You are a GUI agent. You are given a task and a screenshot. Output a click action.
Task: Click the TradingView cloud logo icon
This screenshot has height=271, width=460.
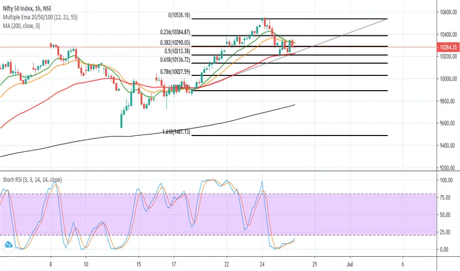tap(8, 244)
